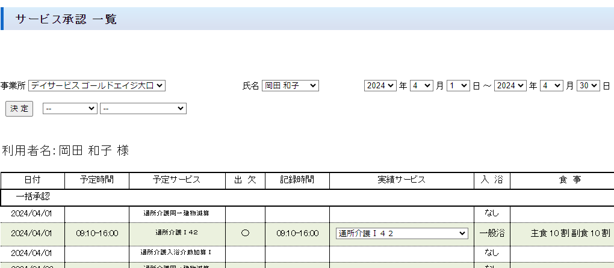Open the end day dropdown showing 30
This screenshot has width=614, height=268.
(588, 86)
